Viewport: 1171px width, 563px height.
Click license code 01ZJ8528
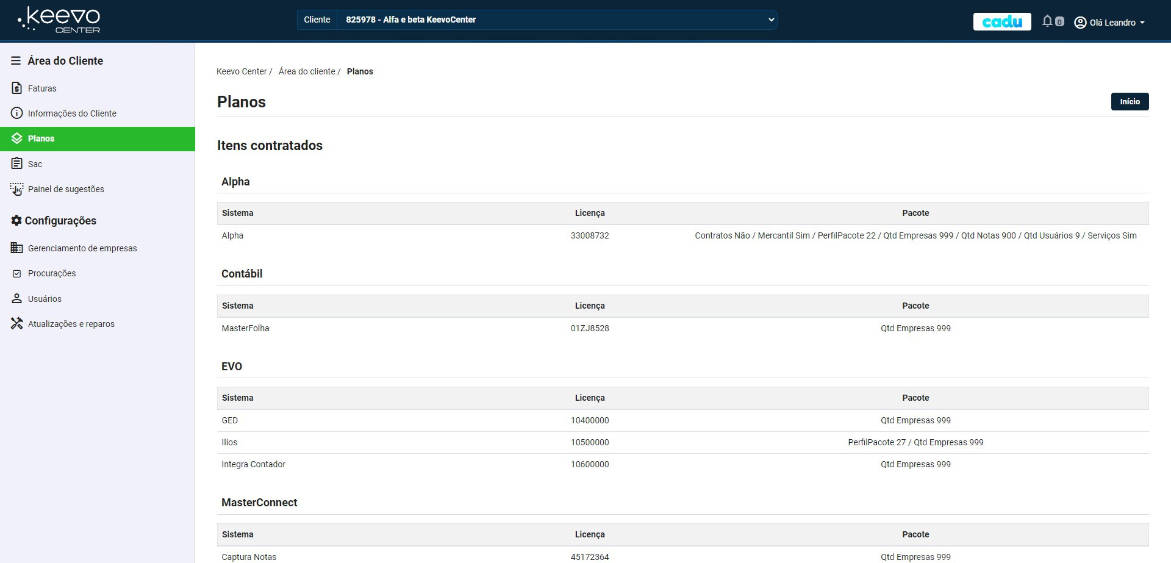(x=590, y=328)
